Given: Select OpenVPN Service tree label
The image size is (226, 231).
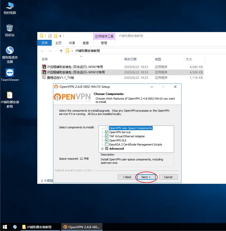Looking at the screenshot, I should click(x=120, y=132).
